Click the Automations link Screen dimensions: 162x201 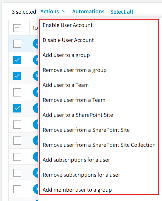click(x=88, y=12)
